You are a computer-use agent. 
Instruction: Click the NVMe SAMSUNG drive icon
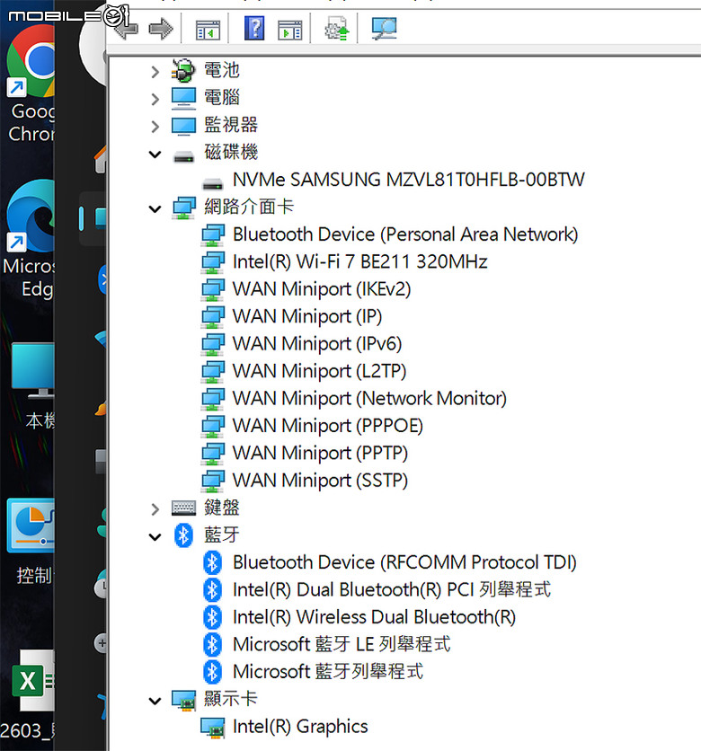(213, 184)
